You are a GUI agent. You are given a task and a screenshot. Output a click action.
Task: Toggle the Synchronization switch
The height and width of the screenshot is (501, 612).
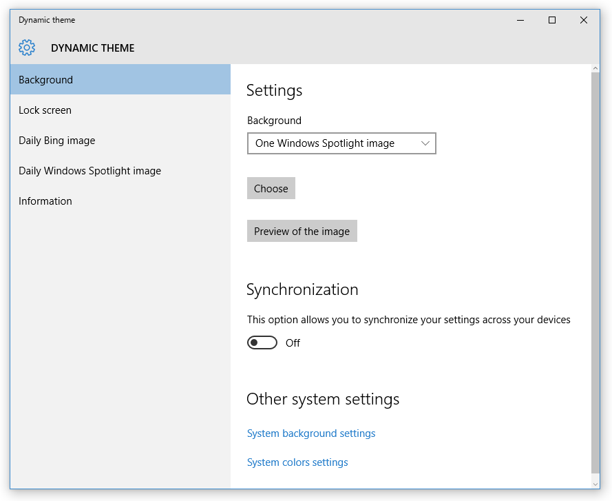[x=262, y=342]
